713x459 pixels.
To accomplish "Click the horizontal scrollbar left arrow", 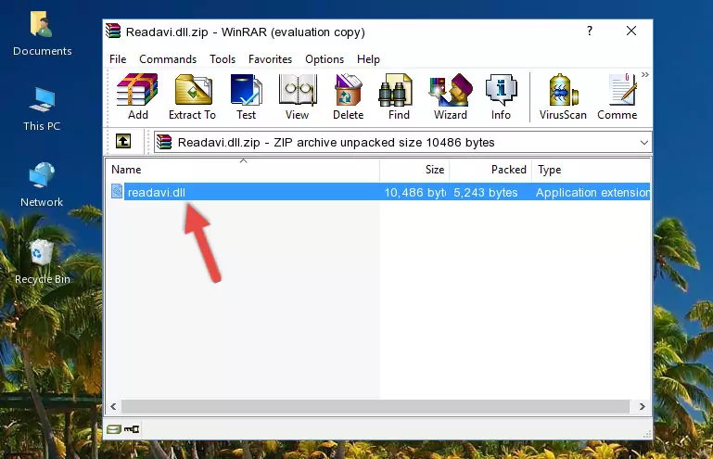I will click(x=113, y=406).
